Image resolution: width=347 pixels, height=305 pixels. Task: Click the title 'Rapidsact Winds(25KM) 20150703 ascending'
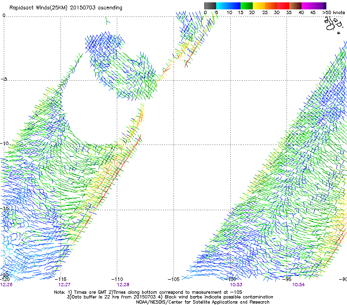point(66,8)
